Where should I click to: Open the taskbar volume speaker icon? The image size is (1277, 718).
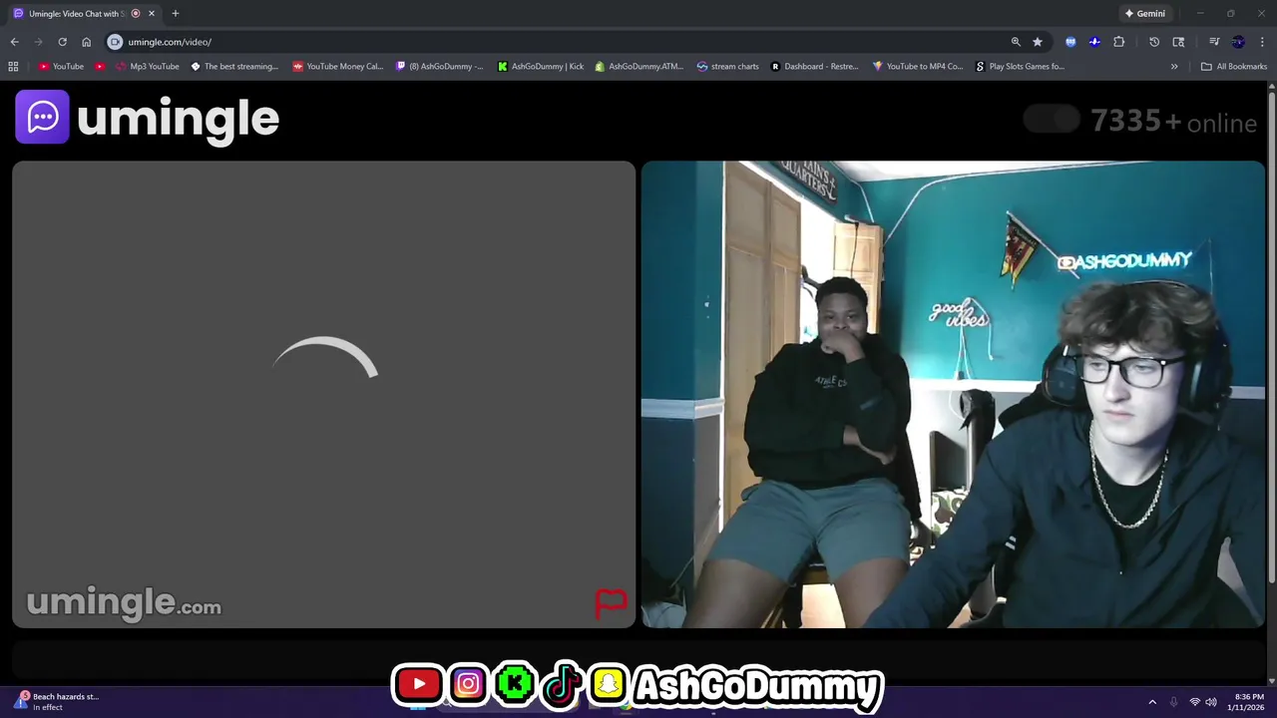[1211, 702]
